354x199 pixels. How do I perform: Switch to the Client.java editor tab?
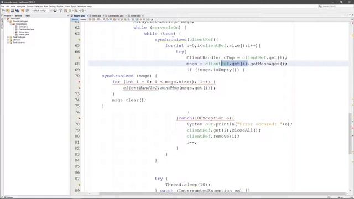97,16
